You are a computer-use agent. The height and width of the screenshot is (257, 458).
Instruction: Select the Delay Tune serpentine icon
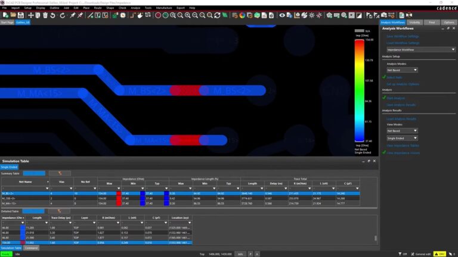[x=148, y=15]
